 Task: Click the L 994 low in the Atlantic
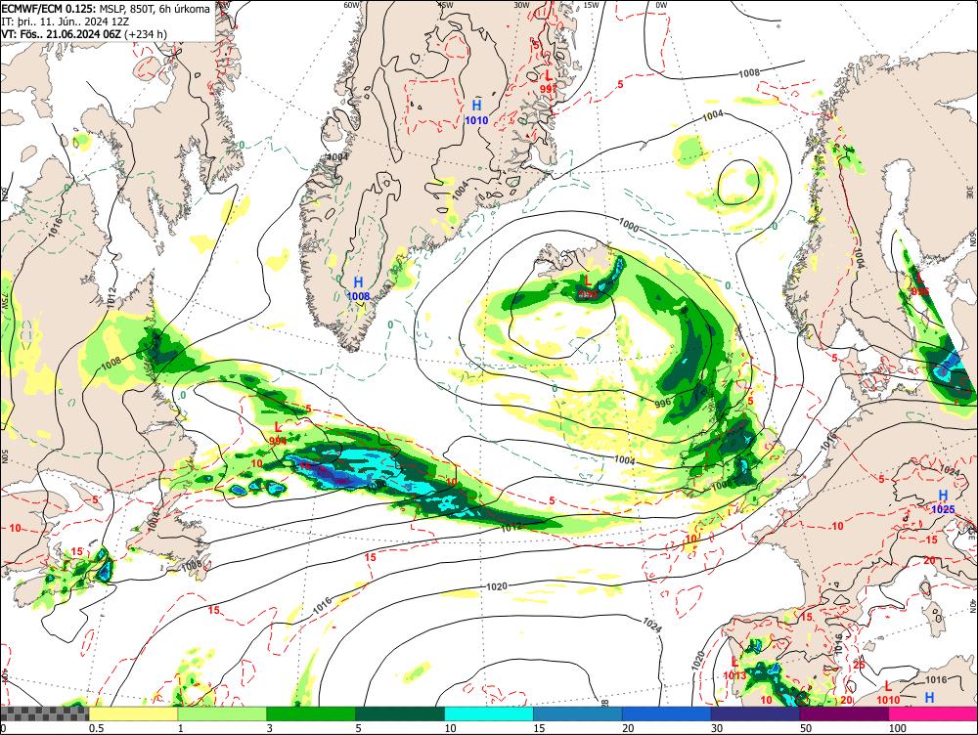point(278,433)
